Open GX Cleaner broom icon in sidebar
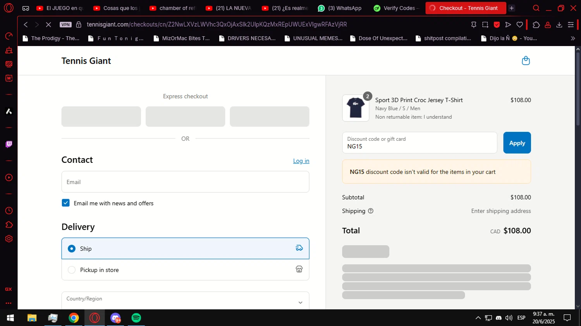Viewport: 581px width, 326px height. pos(9,50)
